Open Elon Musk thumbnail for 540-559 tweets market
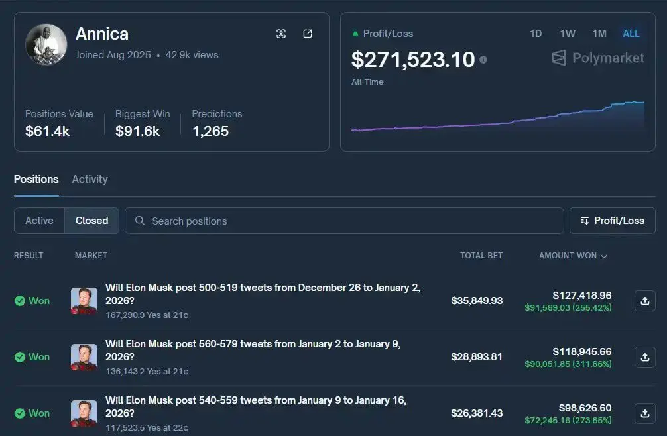 84,413
